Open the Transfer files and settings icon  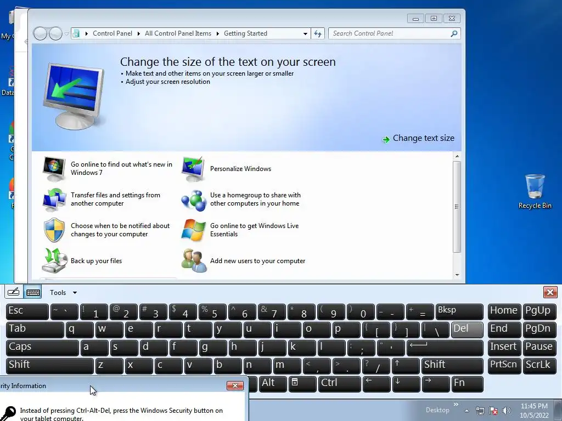click(54, 200)
